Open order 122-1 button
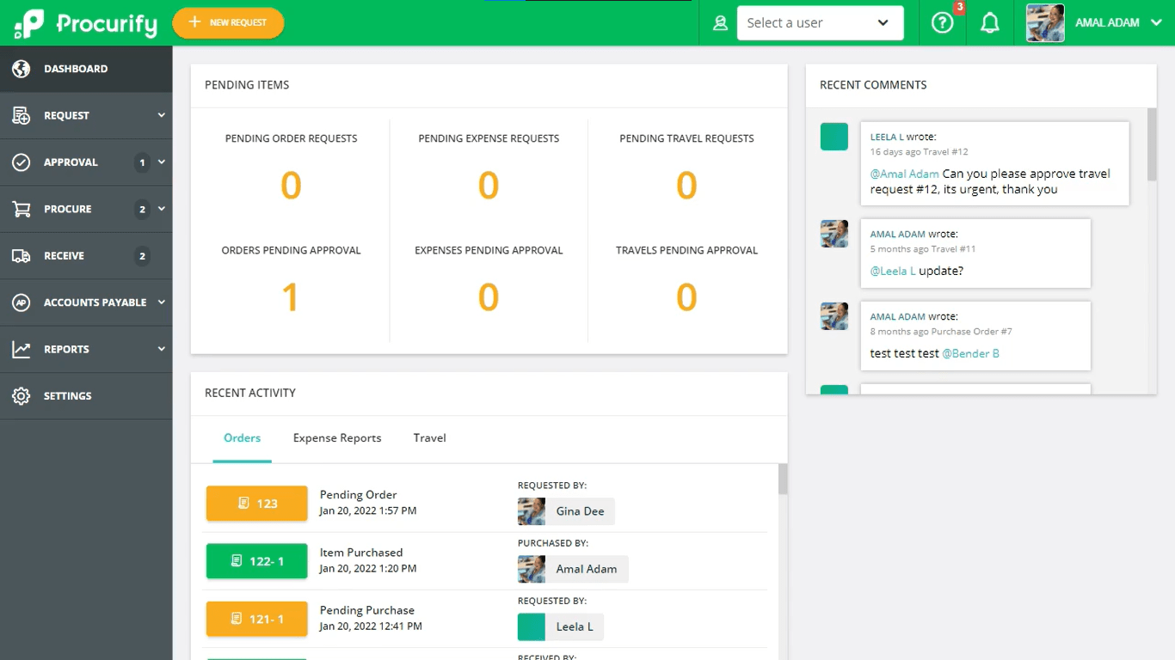This screenshot has width=1175, height=660. (x=256, y=561)
